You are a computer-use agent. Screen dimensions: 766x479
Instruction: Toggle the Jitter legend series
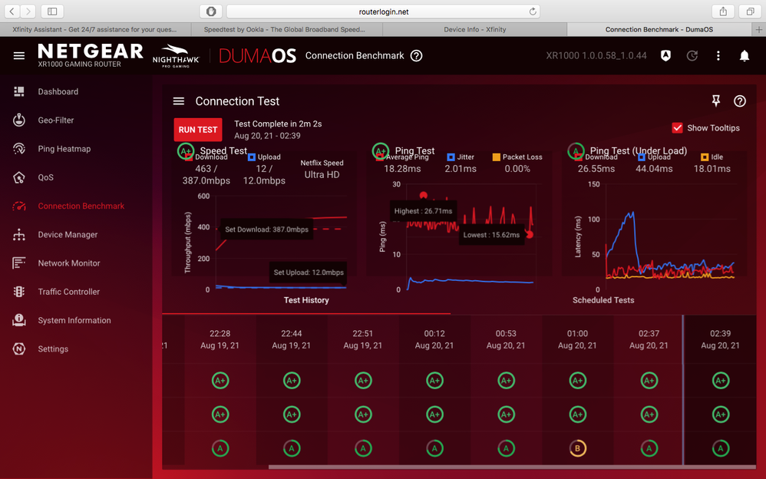point(461,157)
